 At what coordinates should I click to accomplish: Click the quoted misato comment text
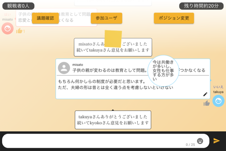138,70
